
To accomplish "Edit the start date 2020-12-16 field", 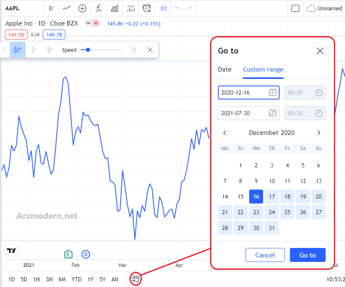I will point(249,93).
